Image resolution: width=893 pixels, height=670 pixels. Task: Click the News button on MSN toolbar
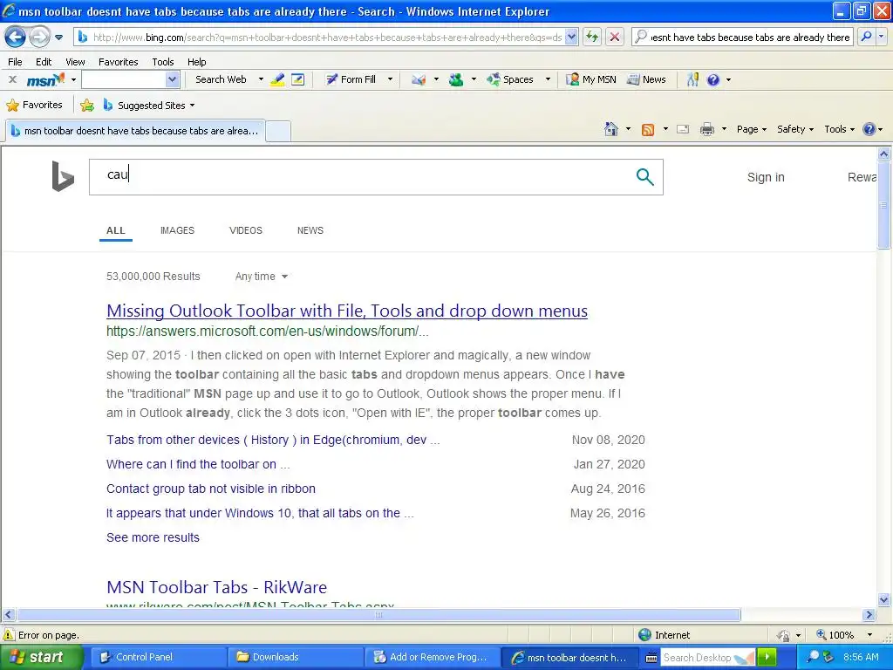[646, 79]
